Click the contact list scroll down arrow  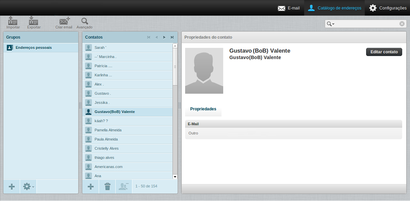175,177
